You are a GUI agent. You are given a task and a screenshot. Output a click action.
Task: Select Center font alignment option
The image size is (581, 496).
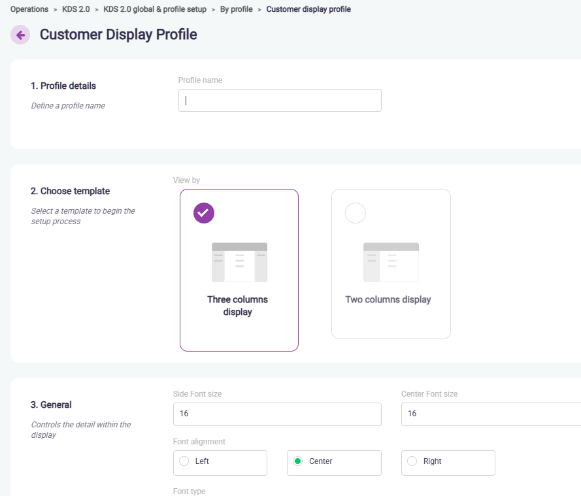[x=298, y=461]
